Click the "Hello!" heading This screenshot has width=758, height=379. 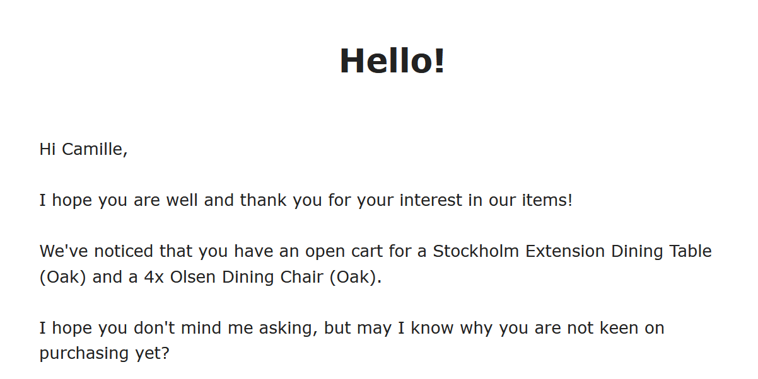pos(392,61)
